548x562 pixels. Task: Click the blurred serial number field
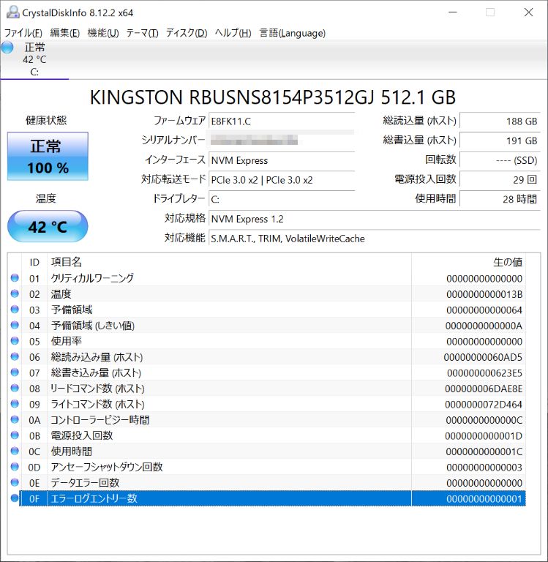(282, 140)
